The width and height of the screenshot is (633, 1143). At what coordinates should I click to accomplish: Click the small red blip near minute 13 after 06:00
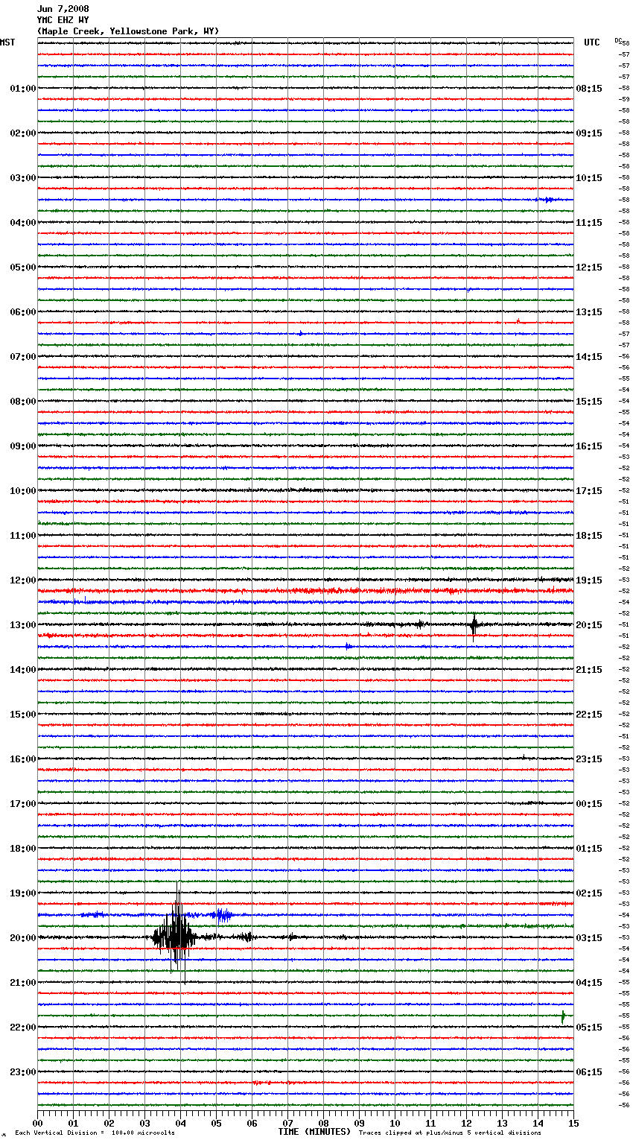click(x=518, y=321)
